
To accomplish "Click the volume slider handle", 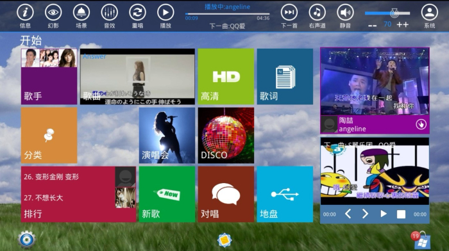I will click(x=394, y=13).
